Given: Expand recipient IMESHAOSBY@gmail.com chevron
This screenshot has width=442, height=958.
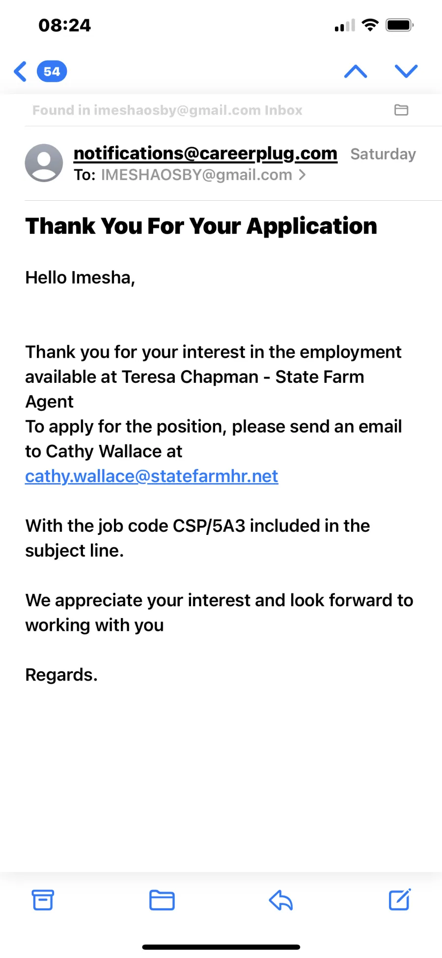Looking at the screenshot, I should click(303, 175).
